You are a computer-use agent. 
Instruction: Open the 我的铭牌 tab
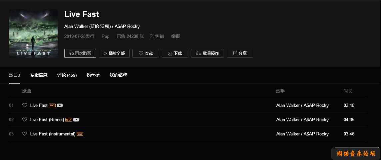click(x=118, y=75)
